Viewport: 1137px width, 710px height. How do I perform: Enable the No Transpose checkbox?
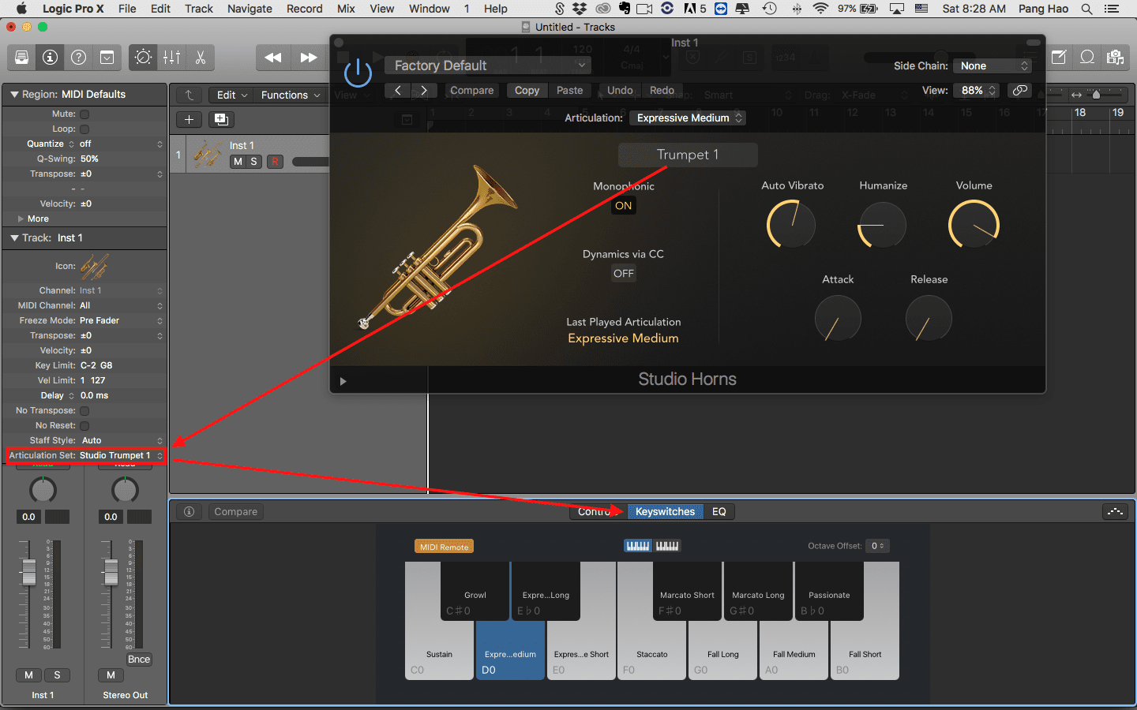coord(84,410)
